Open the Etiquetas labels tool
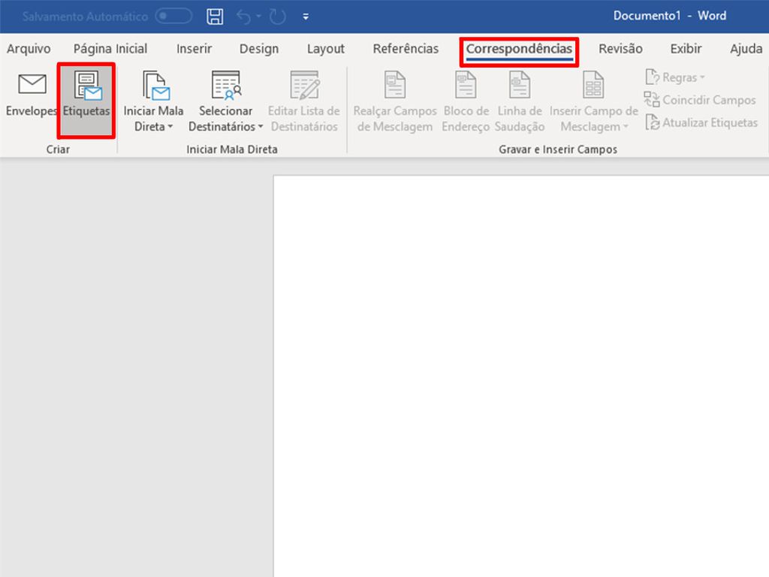 tap(86, 101)
